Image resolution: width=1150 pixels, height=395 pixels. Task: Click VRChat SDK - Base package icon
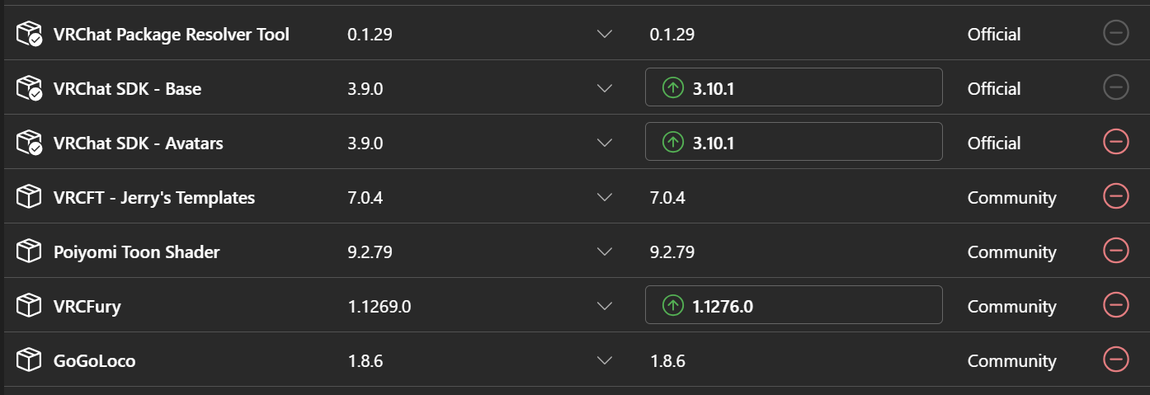click(x=29, y=88)
